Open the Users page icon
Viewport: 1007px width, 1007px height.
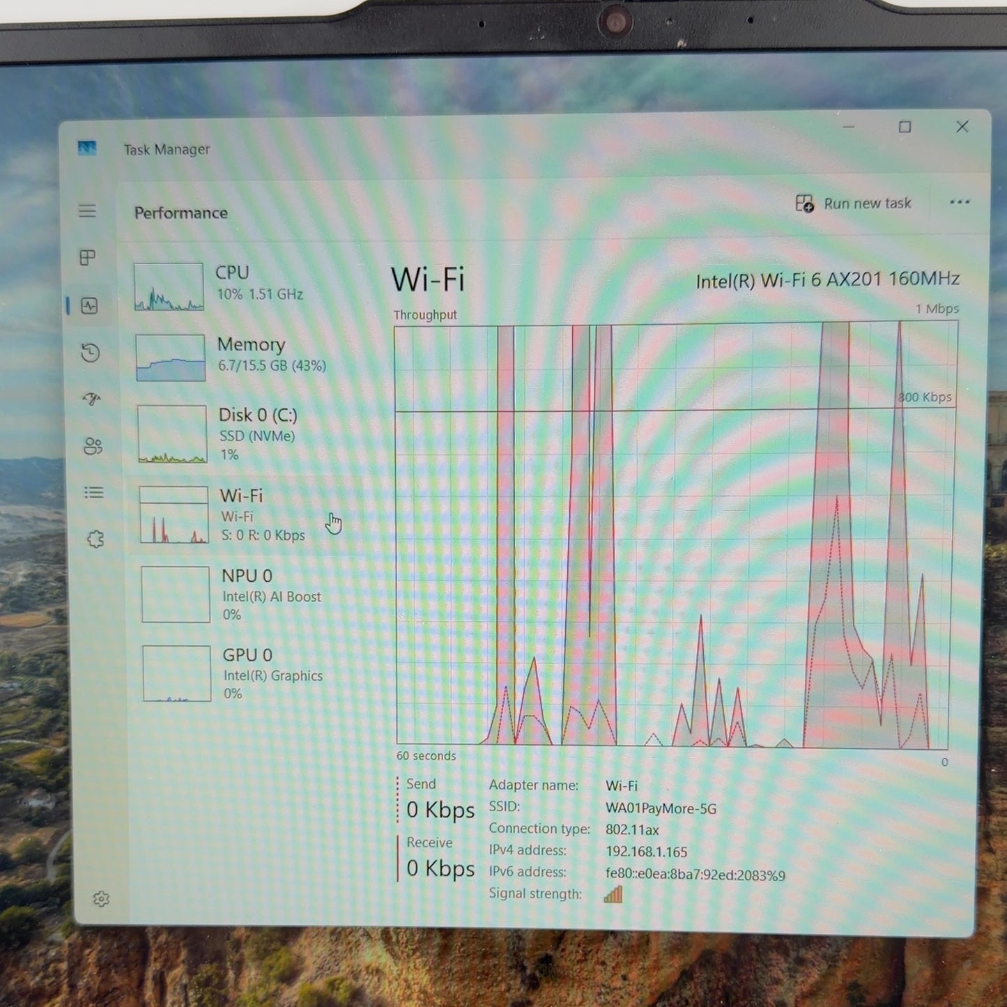(93, 446)
